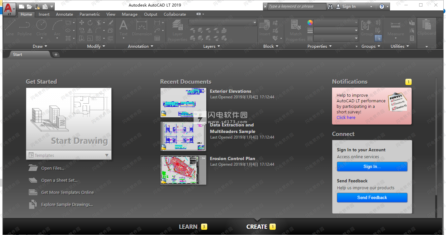Click the binoculars search icon

(330, 6)
